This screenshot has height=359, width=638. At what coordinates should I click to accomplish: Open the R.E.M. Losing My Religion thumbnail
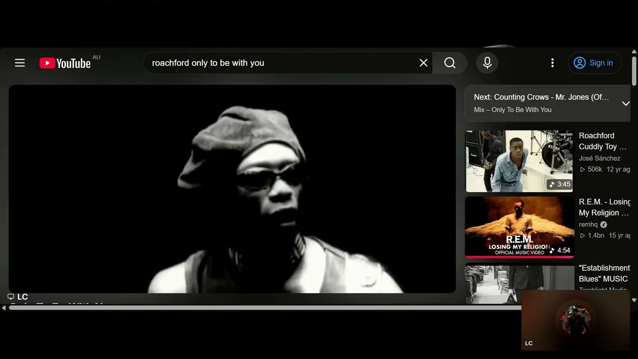coord(519,227)
